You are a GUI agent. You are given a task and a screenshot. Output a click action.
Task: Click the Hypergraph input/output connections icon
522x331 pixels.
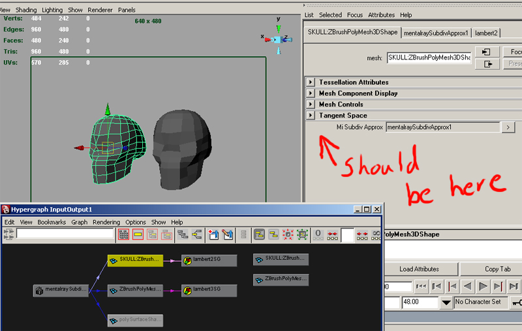196,234
